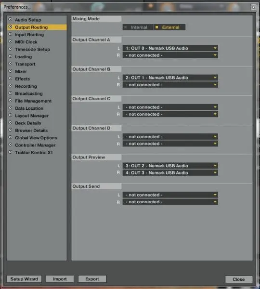Open File Management settings
This screenshot has width=260, height=289.
(x=33, y=101)
